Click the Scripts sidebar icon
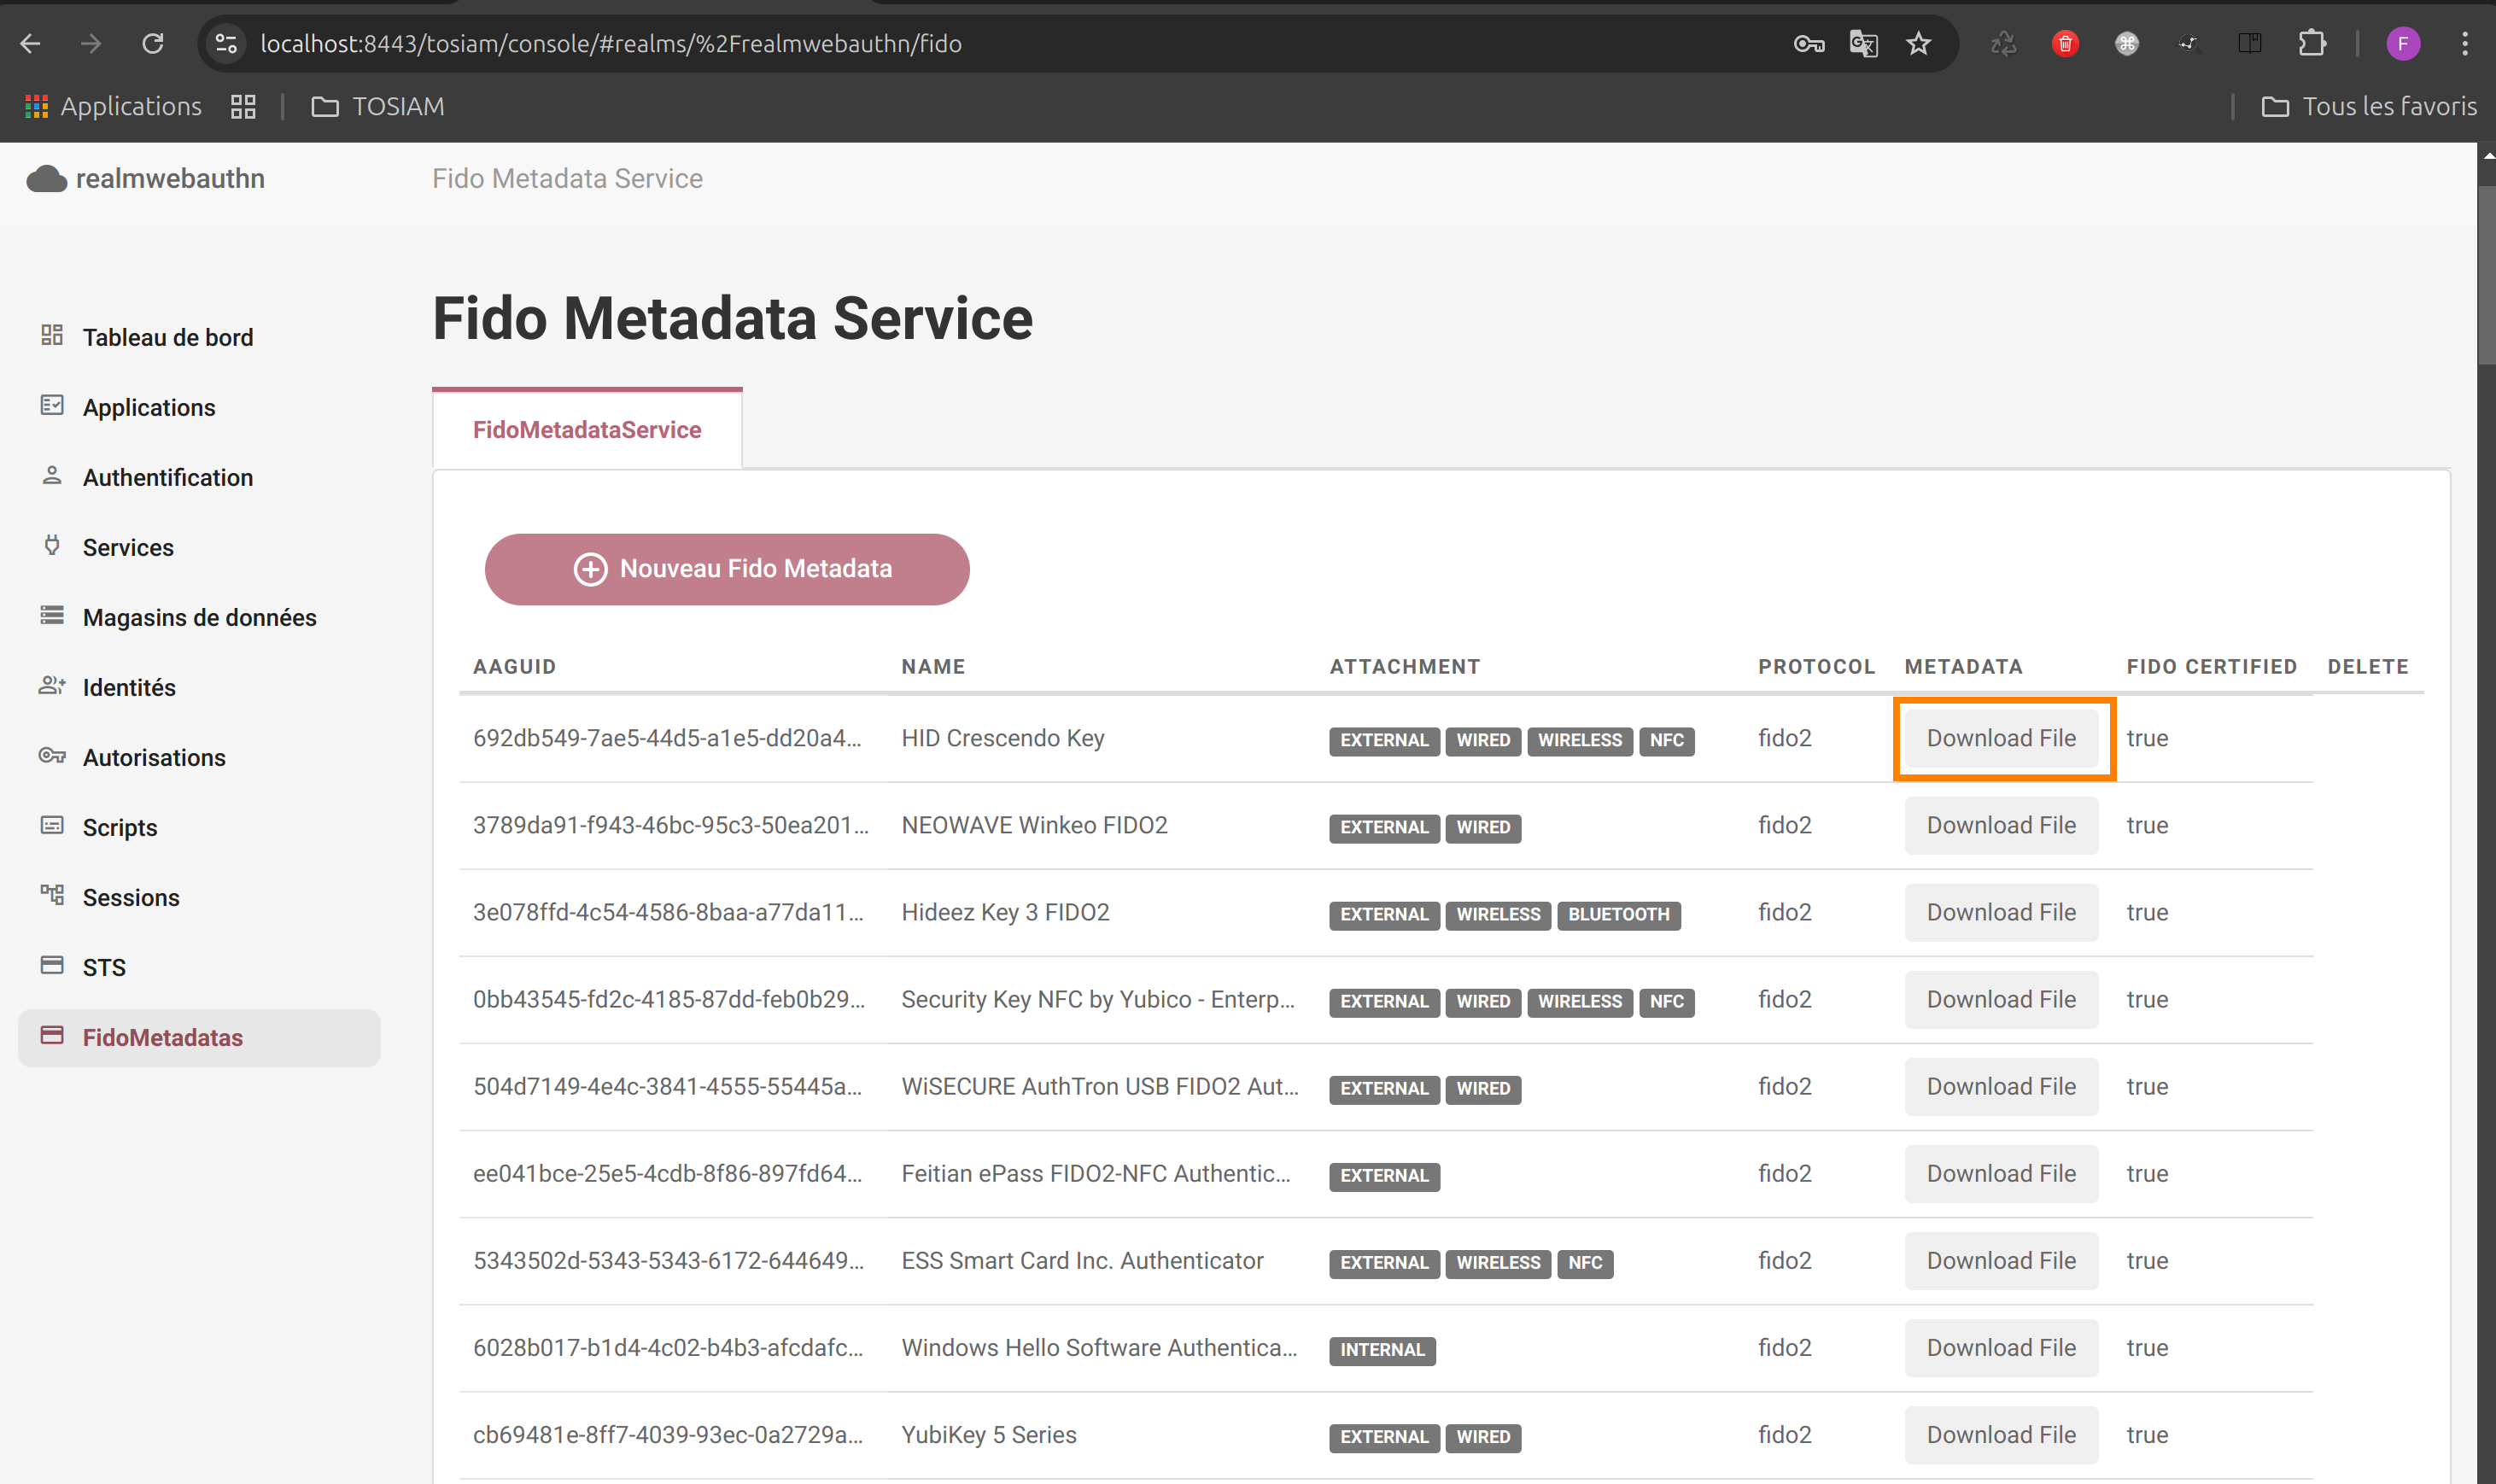 pyautogui.click(x=52, y=825)
